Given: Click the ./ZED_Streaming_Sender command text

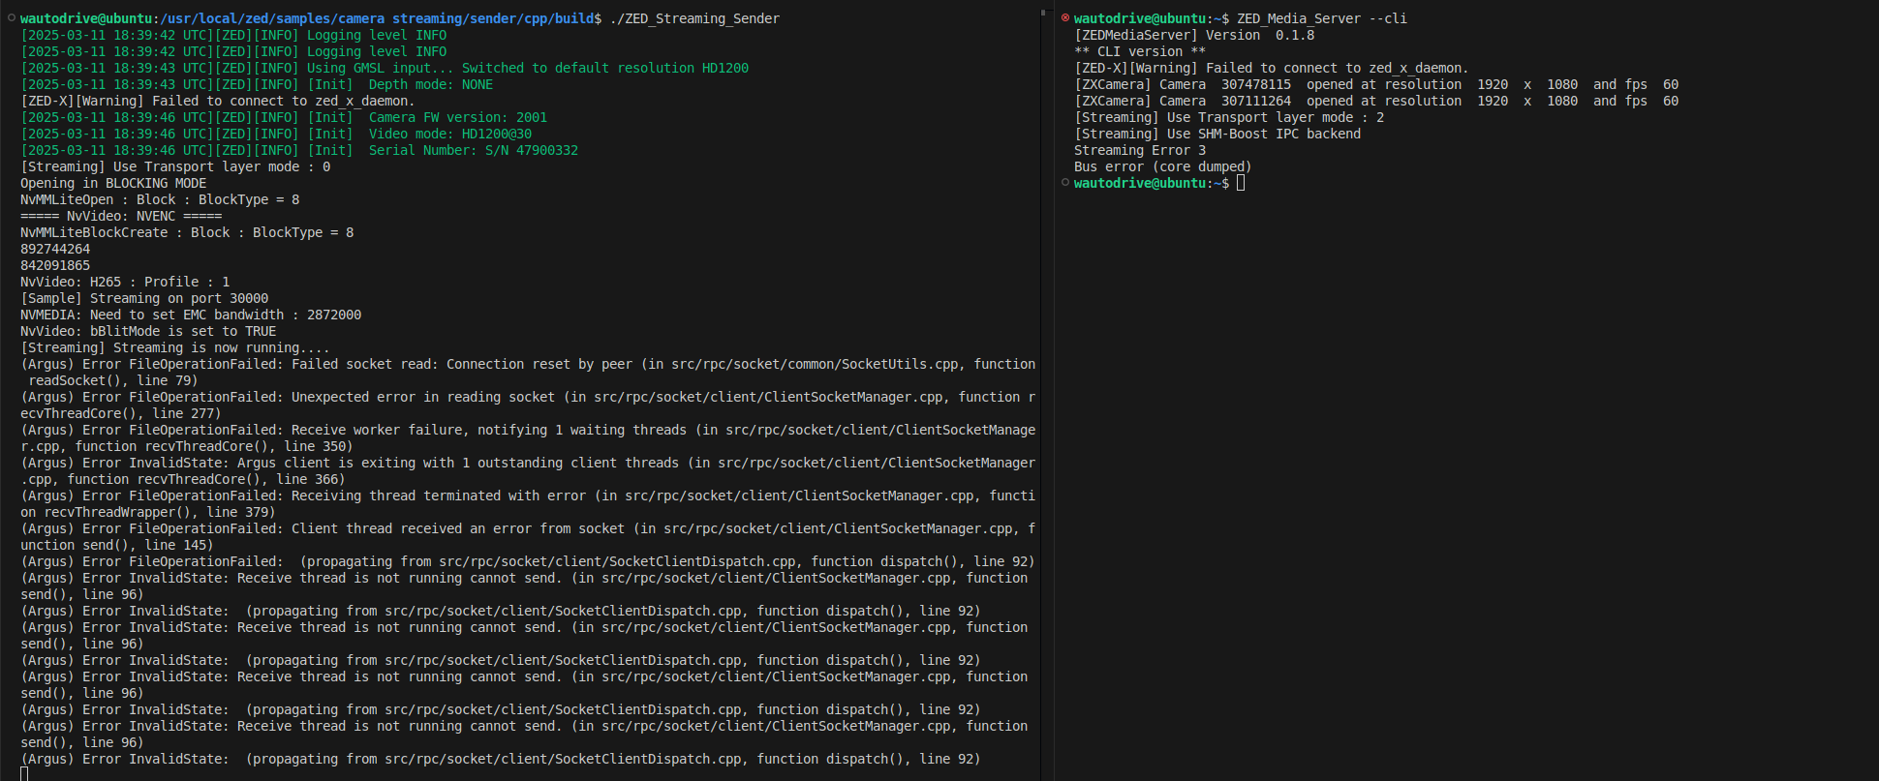Looking at the screenshot, I should pos(694,18).
